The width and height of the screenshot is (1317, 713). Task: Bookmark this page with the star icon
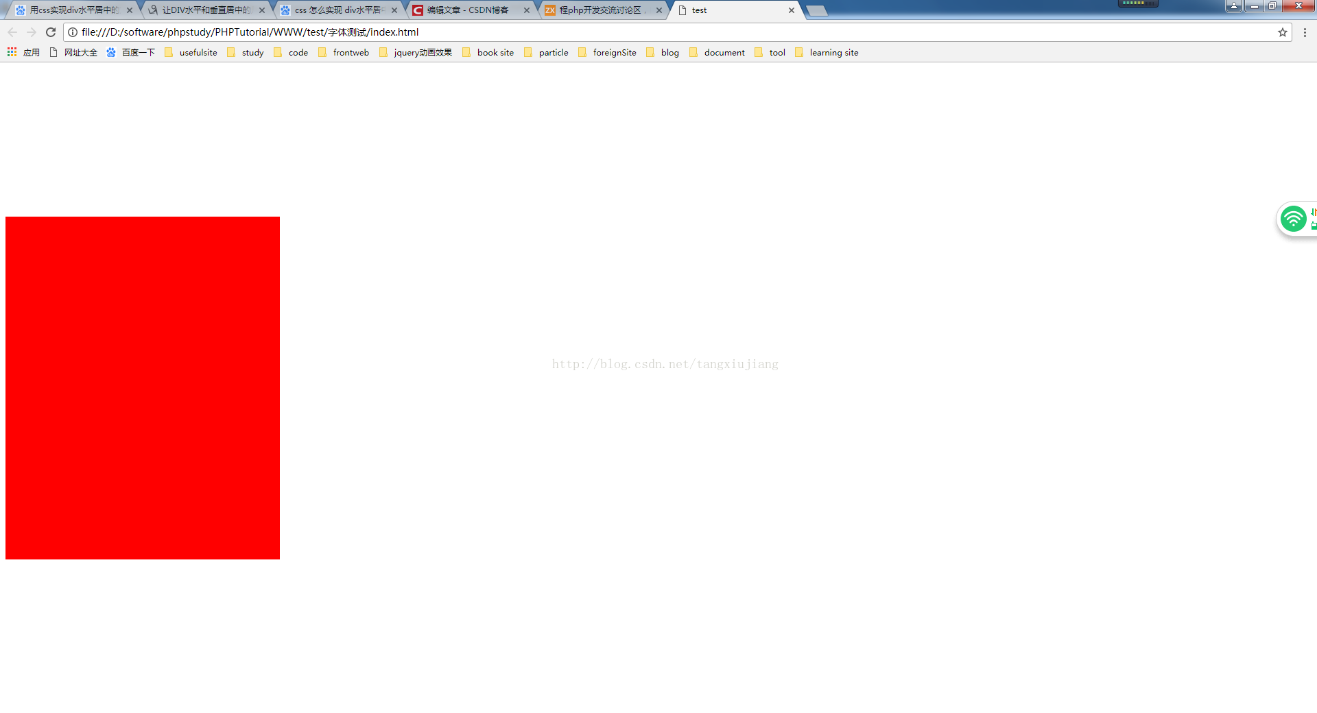pyautogui.click(x=1282, y=32)
